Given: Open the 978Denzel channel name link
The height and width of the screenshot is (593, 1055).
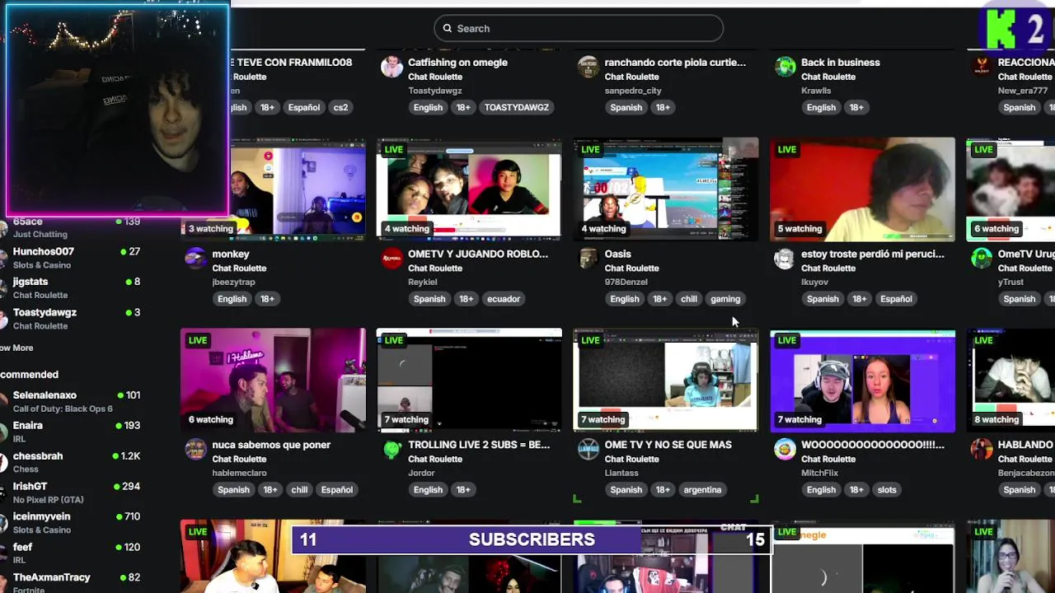Looking at the screenshot, I should point(626,282).
